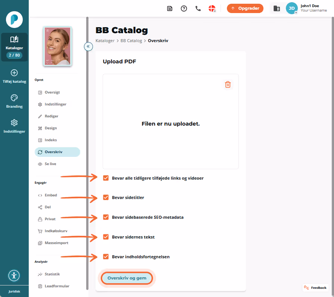The height and width of the screenshot is (297, 334).
Task: Click the Del share nodes icon
Action: pos(40,207)
